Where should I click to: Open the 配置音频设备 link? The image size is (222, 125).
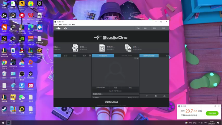[x=98, y=94]
